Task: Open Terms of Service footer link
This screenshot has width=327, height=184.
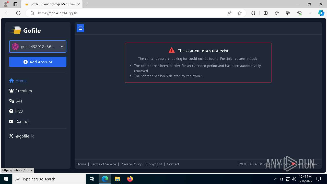Action: [103, 164]
